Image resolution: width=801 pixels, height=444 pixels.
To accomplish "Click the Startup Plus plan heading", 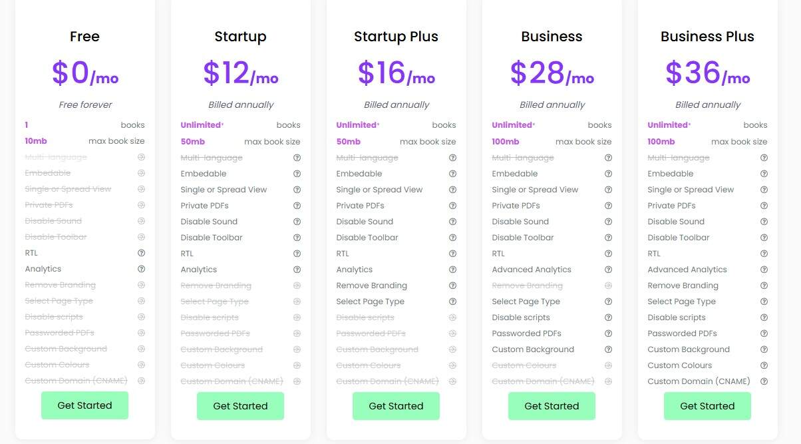I will coord(396,37).
